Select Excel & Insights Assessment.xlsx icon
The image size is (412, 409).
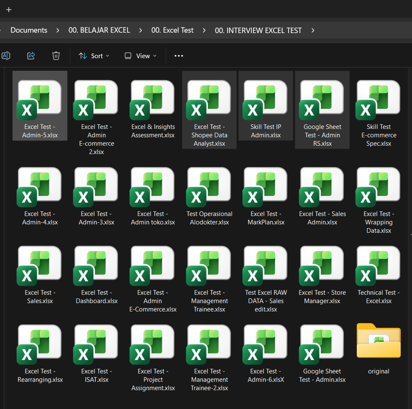tap(152, 100)
